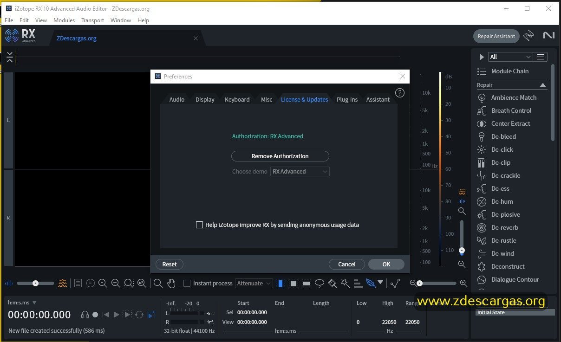Open the Attenuate instant process dropdown
The height and width of the screenshot is (342, 561).
pyautogui.click(x=254, y=283)
